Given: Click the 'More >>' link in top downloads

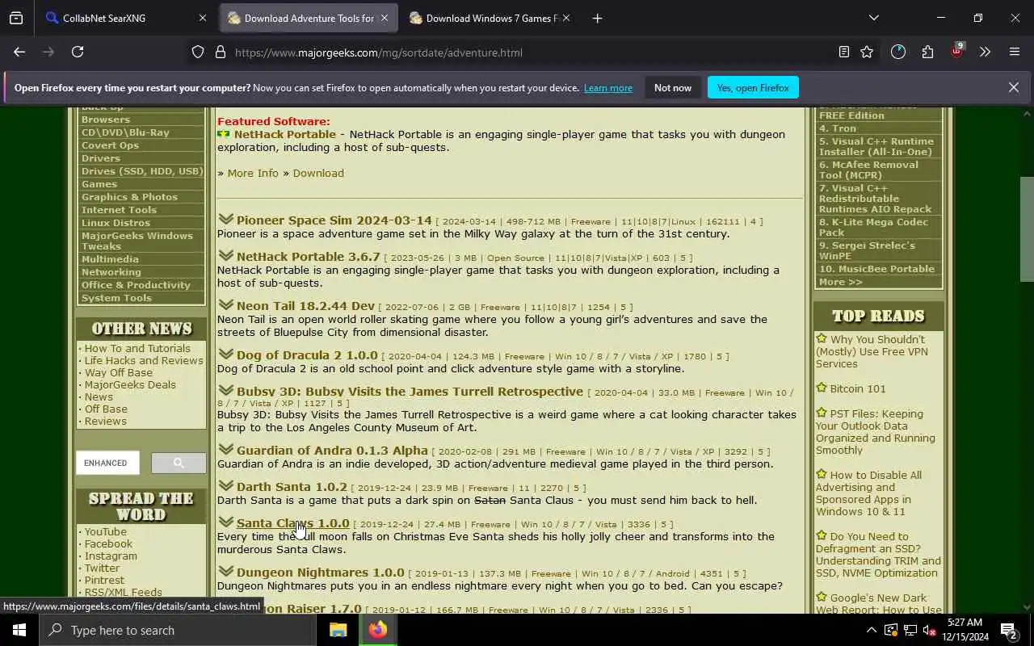Looking at the screenshot, I should pos(841,282).
